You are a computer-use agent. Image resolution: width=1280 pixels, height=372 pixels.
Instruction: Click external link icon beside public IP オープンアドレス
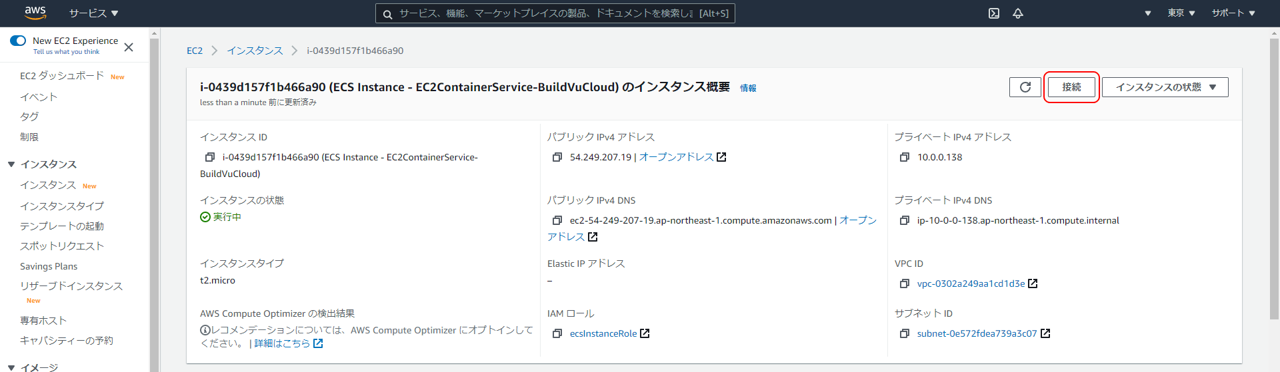pos(721,157)
